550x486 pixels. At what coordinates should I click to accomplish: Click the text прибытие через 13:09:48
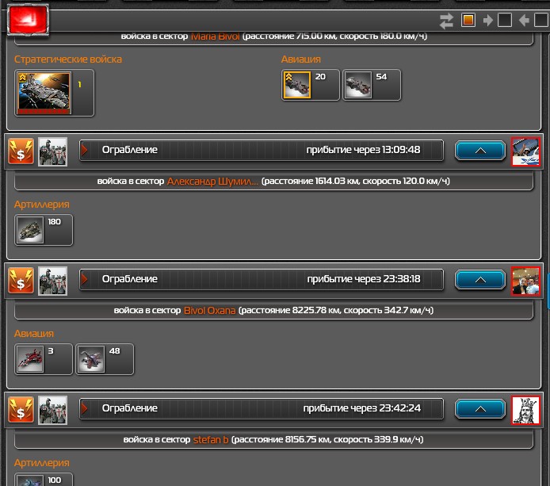coord(363,150)
